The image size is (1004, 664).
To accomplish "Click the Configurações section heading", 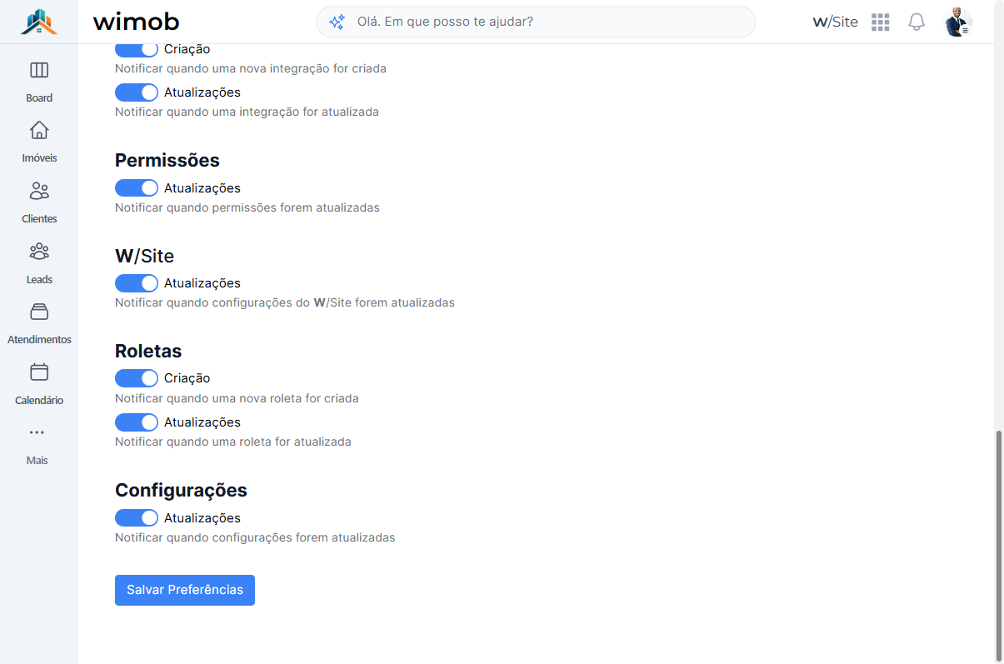I will tap(181, 490).
